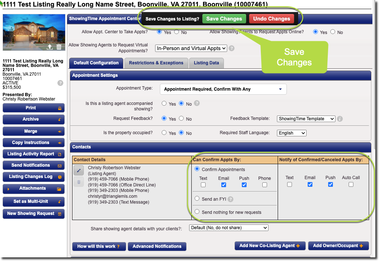Viewport: 379px width, 261px height.
Task: Click the printer icon on Print button
Action: click(60, 109)
